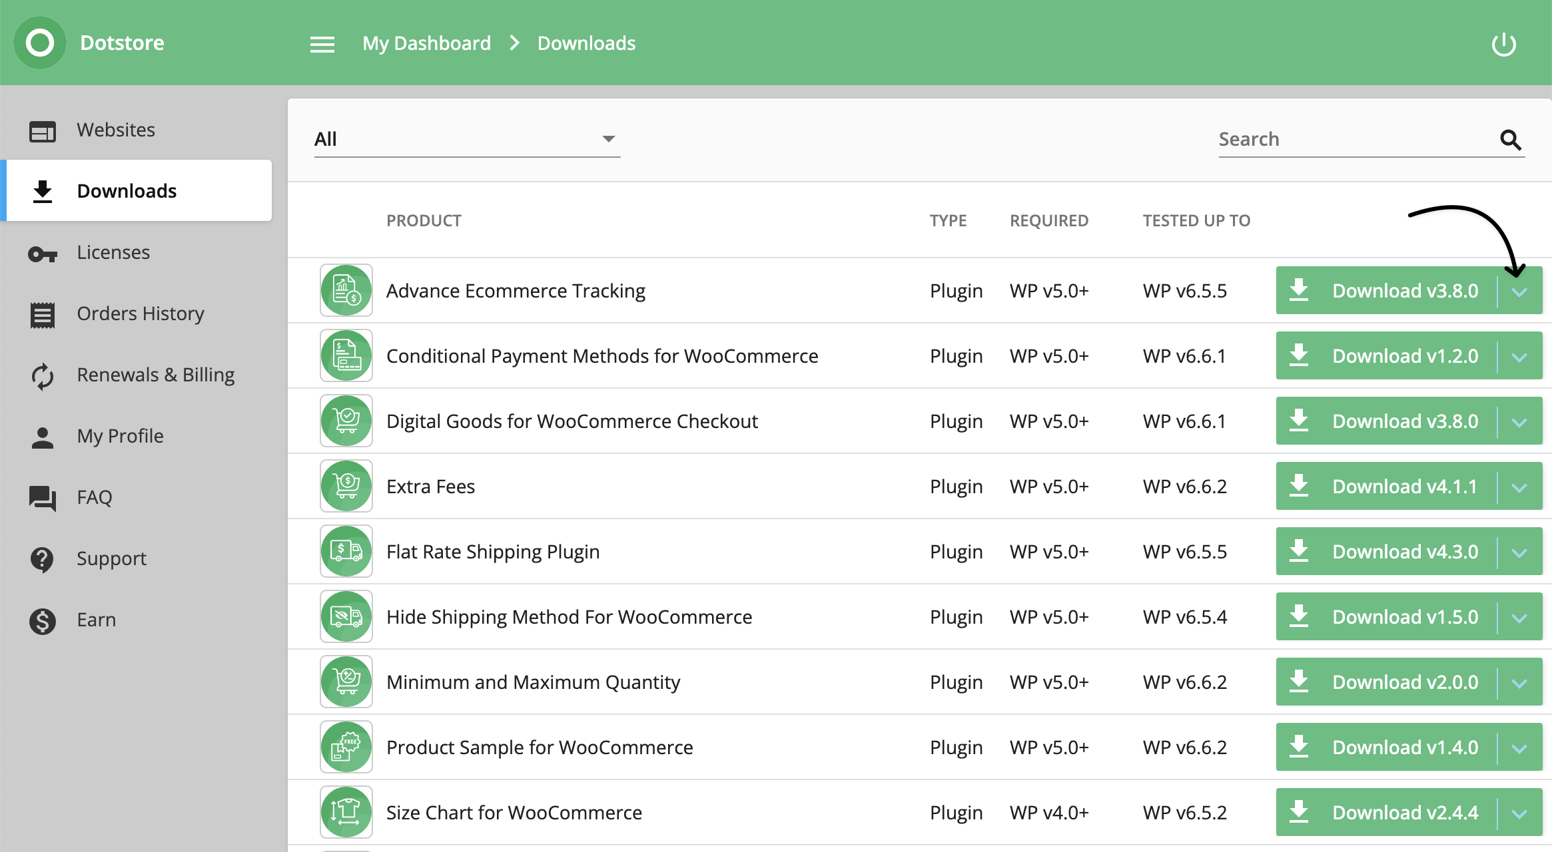This screenshot has width=1552, height=852.
Task: Click the power logout icon
Action: 1503,45
